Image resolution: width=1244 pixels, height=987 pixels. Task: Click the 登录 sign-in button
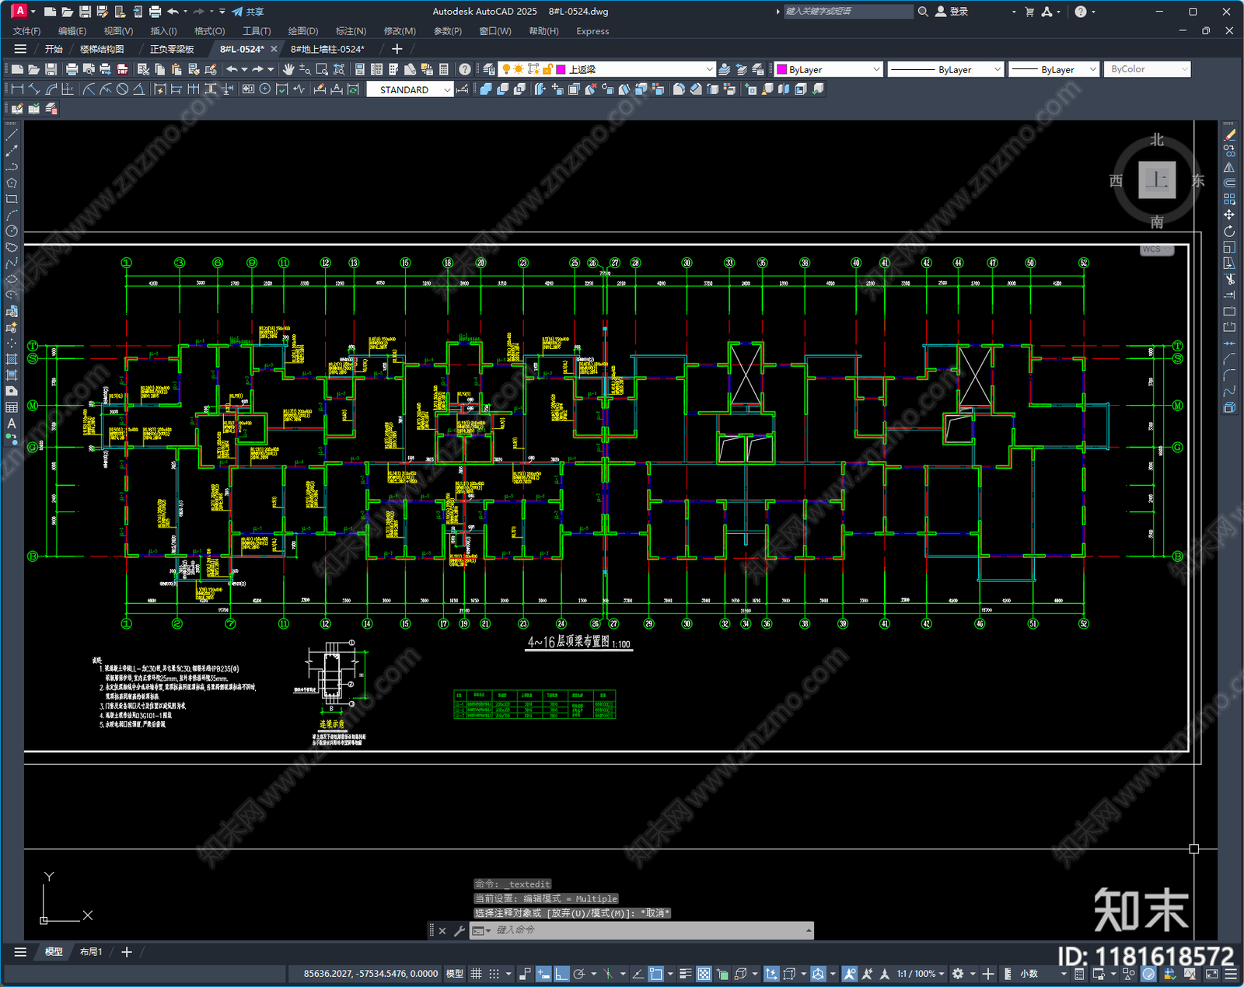952,12
